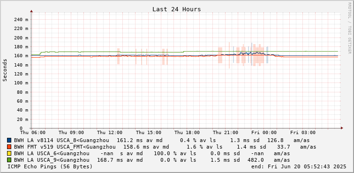Click the 'BWH LA USCA_9<Guangzhou' legend text
Screen dimensions: 354x173
(x=52, y=160)
